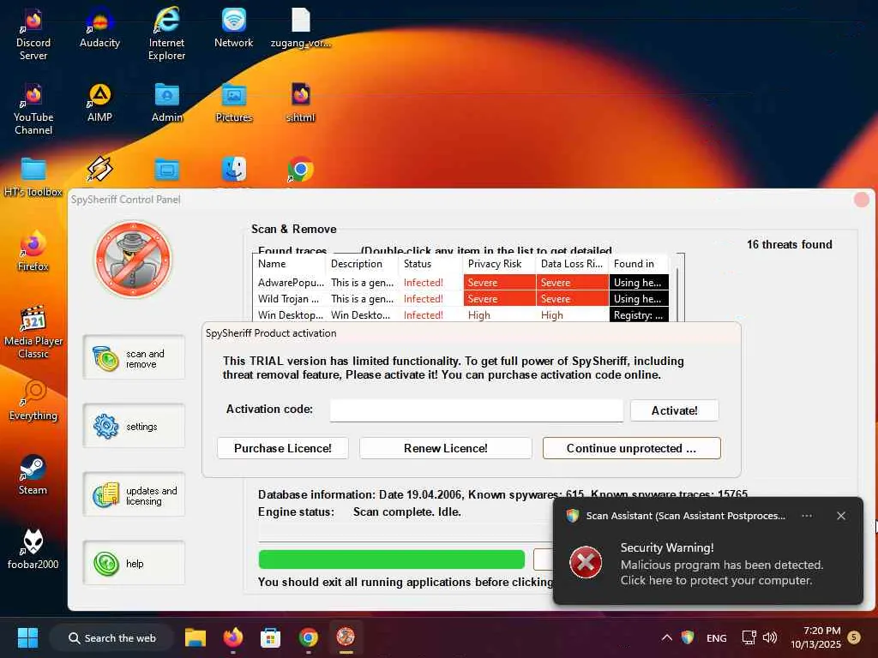Open Media Player Classic desktop icon
This screenshot has height=658, width=878.
point(33,332)
